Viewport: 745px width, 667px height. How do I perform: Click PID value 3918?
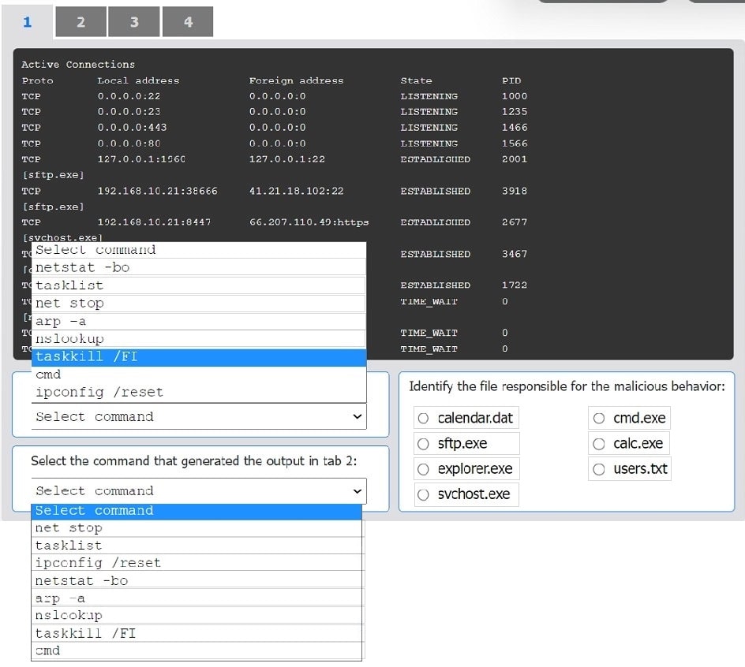pyautogui.click(x=515, y=192)
